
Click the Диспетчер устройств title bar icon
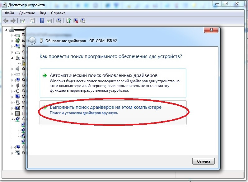pos(4,5)
